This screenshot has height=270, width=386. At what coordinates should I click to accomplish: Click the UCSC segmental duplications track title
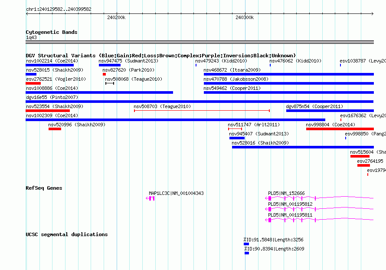coord(67,234)
